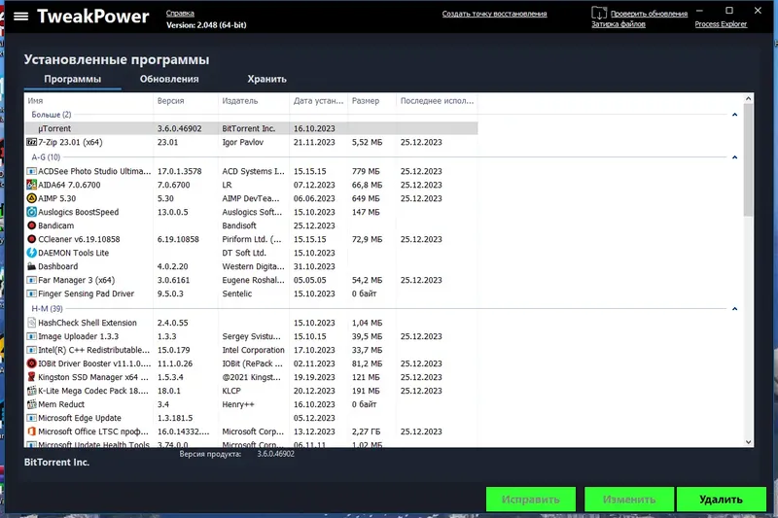Image resolution: width=778 pixels, height=518 pixels.
Task: Select Mem Reduct entry
Action: tap(251, 404)
